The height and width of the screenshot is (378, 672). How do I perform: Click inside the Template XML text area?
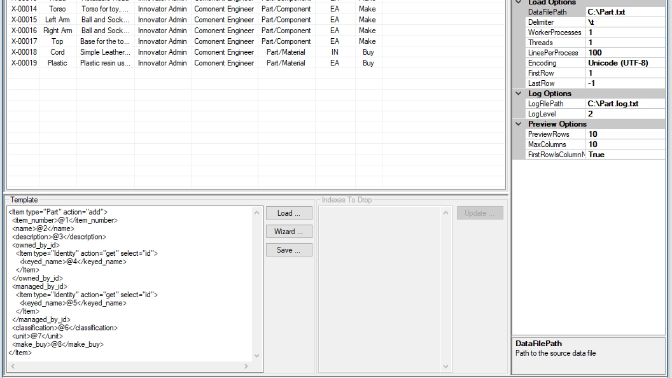(x=130, y=283)
